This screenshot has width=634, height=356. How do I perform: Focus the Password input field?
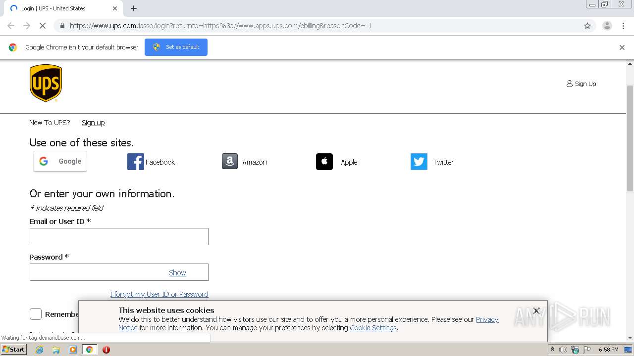pos(119,272)
